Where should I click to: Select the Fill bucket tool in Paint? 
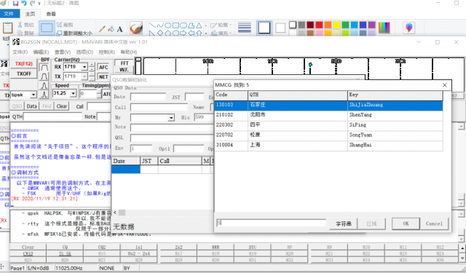click(x=111, y=29)
